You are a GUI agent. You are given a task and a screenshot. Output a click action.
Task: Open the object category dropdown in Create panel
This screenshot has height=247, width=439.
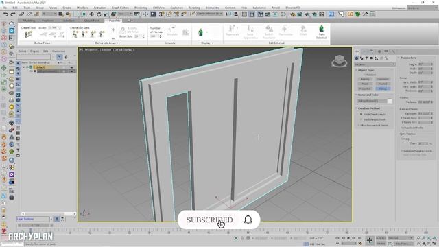[x=375, y=64]
